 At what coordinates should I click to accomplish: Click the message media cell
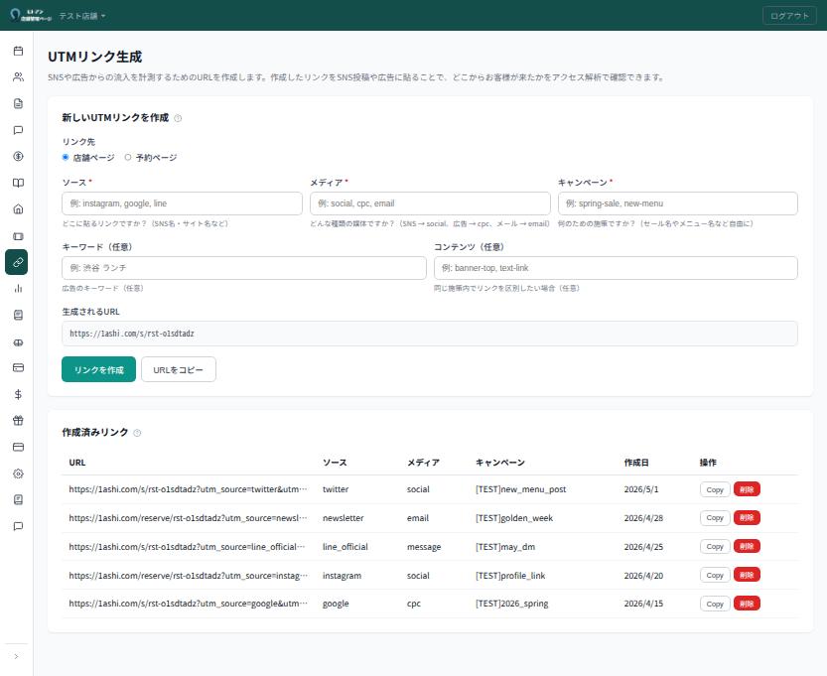pos(424,547)
